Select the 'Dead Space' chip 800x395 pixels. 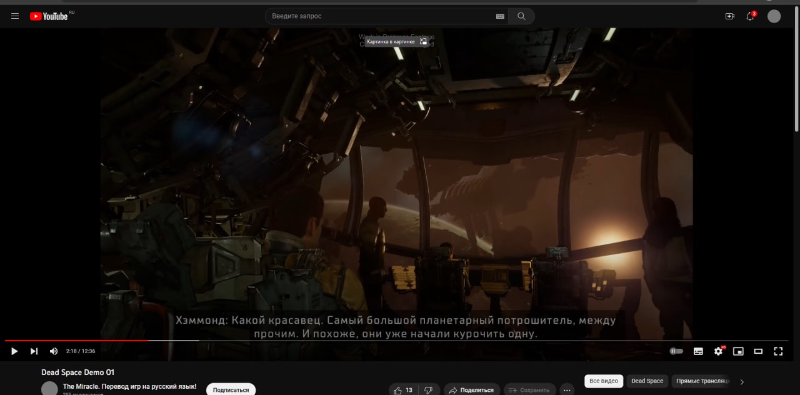(x=647, y=381)
